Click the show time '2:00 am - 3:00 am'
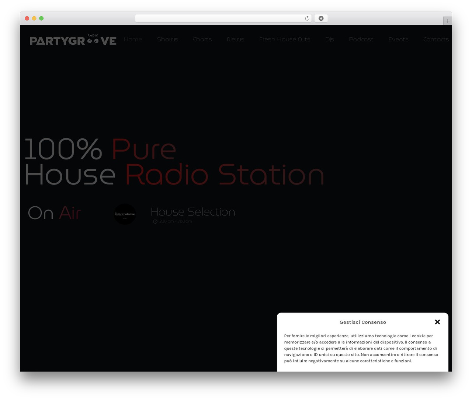472x400 pixels. (176, 221)
